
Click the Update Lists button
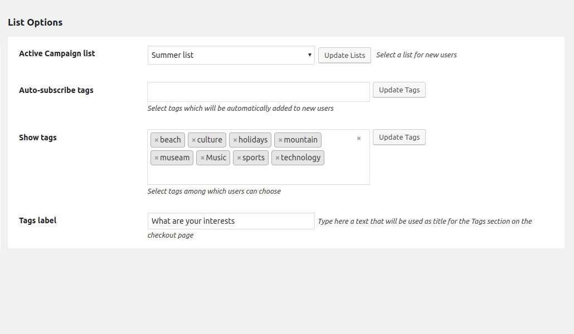pos(344,55)
